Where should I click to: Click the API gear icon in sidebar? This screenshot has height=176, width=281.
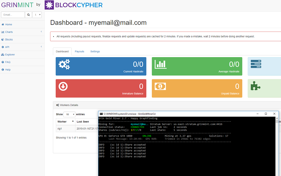point(3,47)
